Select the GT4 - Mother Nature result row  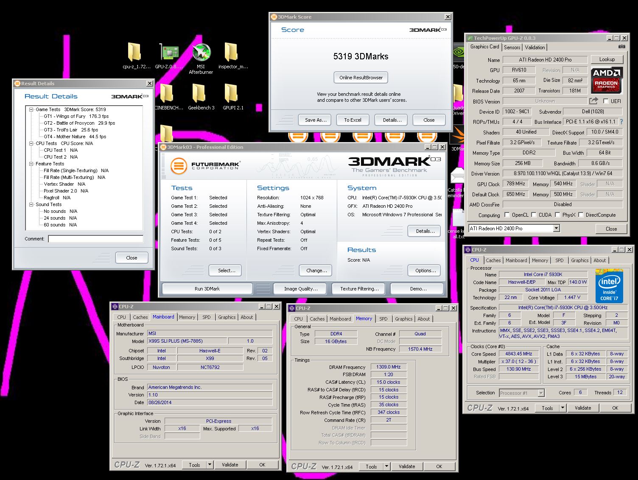pos(75,137)
